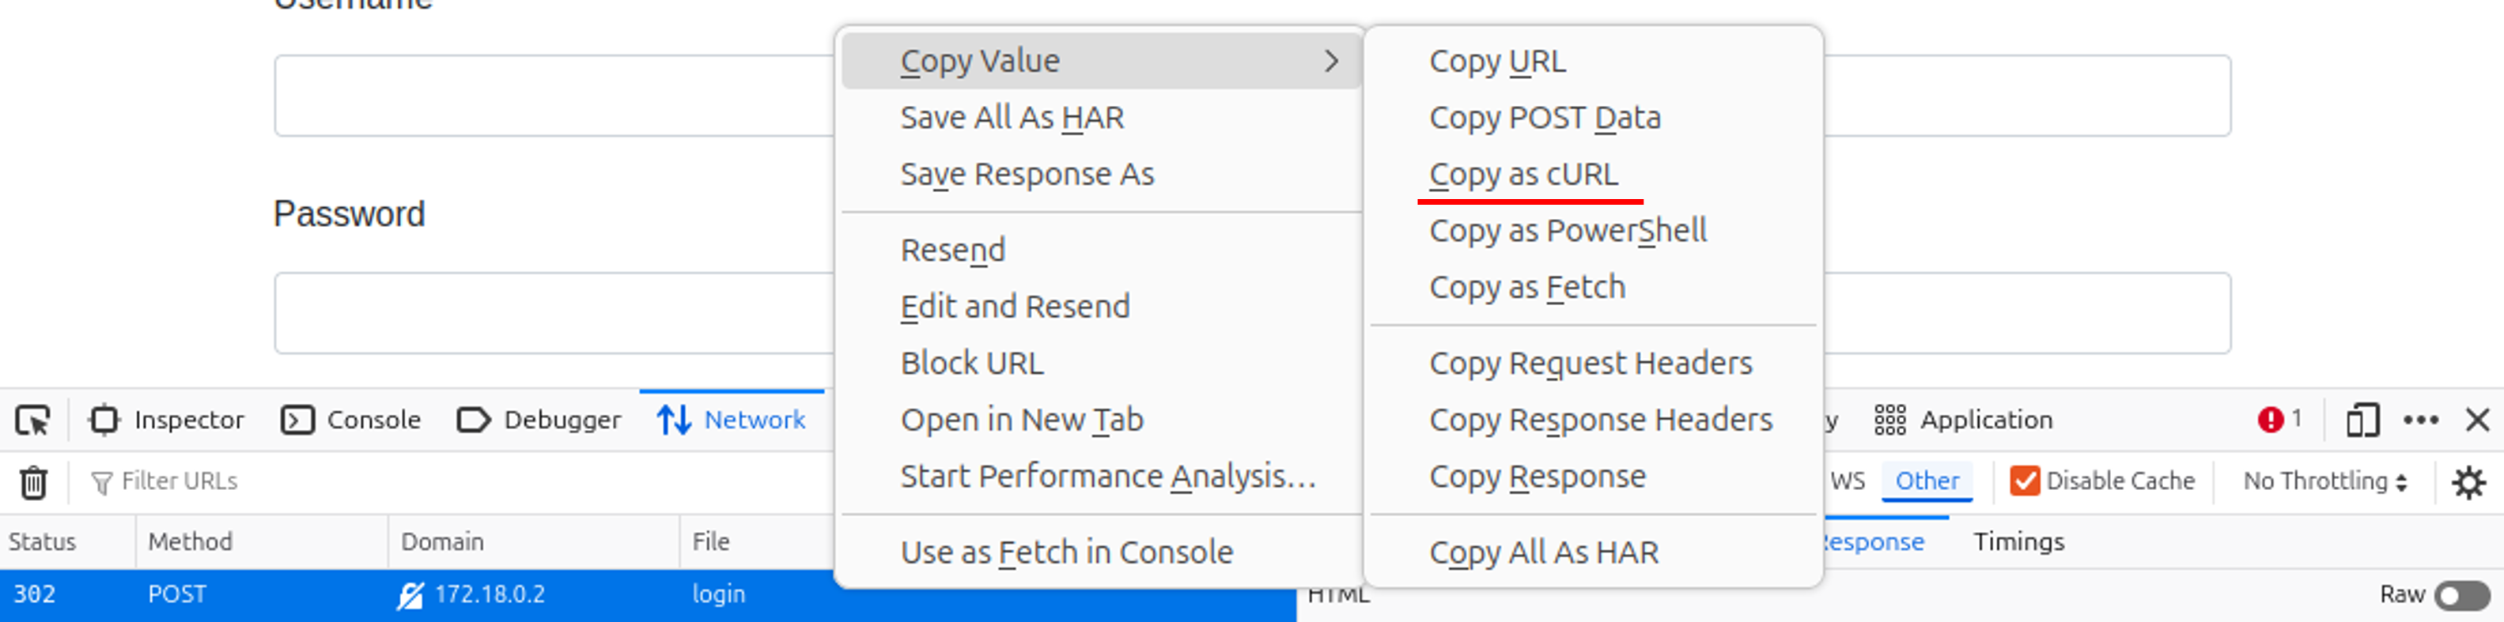2504x622 pixels.
Task: Select the Other filter button
Action: tap(1927, 481)
